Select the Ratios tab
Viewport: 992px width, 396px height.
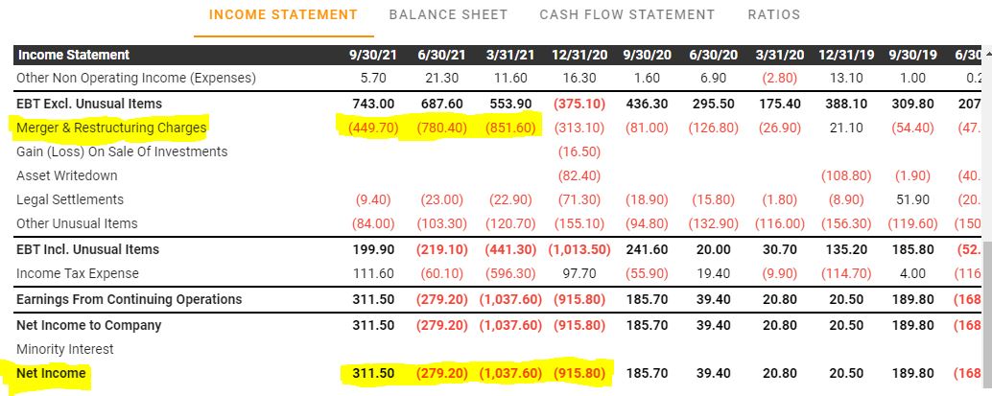(x=773, y=14)
